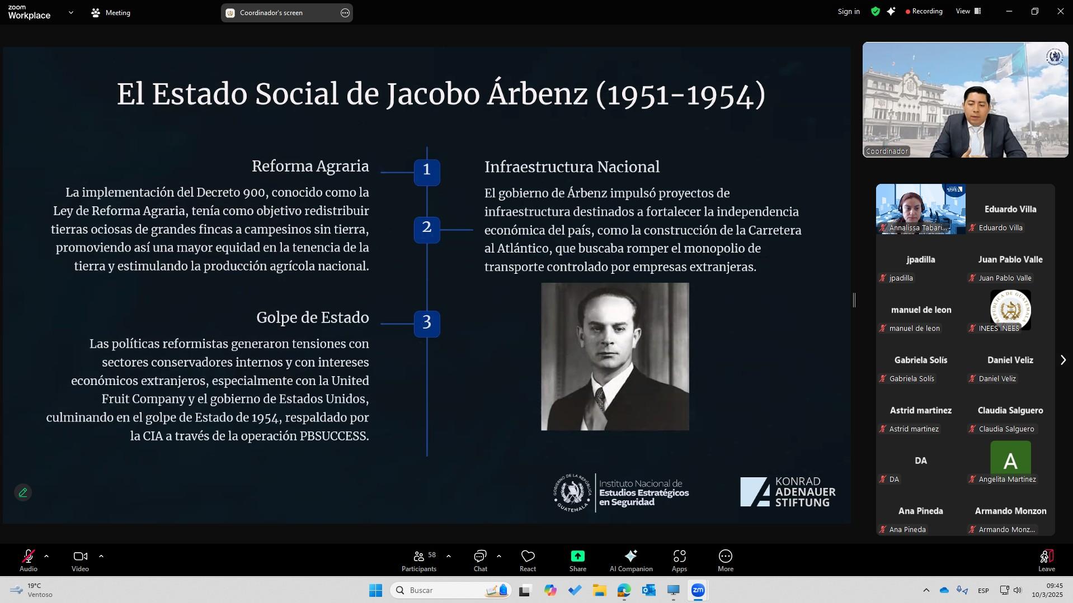Expand the Participants options caret

pyautogui.click(x=449, y=556)
